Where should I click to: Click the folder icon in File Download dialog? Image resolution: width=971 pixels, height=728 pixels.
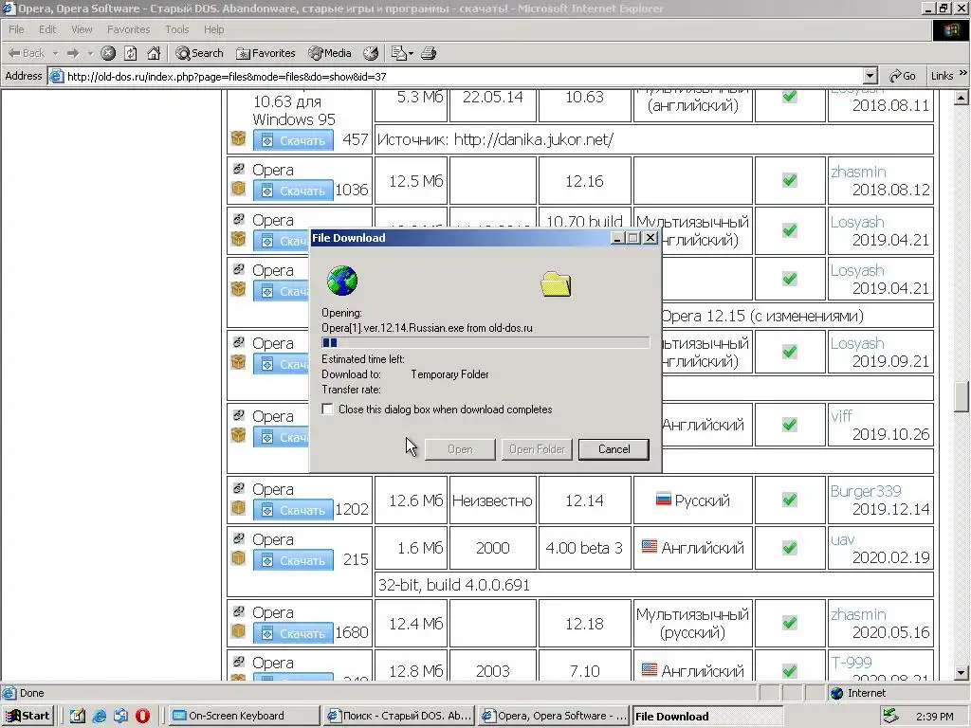click(x=556, y=284)
